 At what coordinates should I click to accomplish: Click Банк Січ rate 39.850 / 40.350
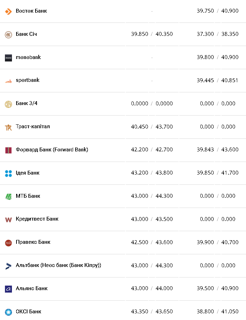(x=152, y=34)
